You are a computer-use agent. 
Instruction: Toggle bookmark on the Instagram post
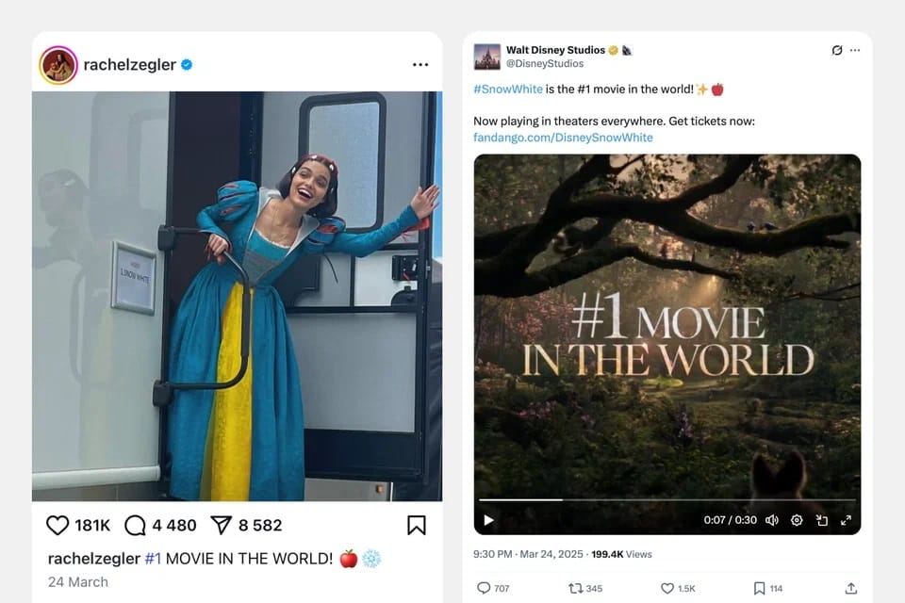[x=416, y=525]
